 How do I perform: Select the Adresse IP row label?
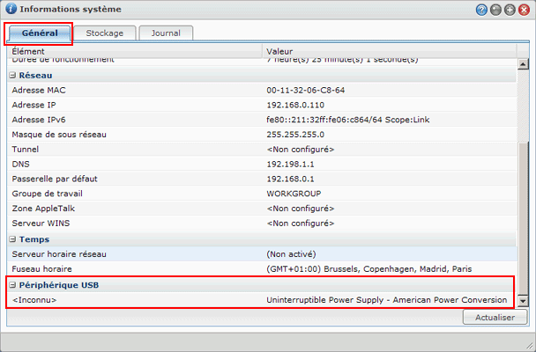(33, 105)
